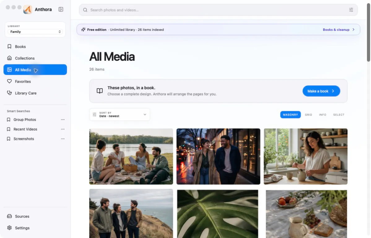The width and height of the screenshot is (371, 238).
Task: Click the open book icon in banner
Action: pyautogui.click(x=100, y=91)
